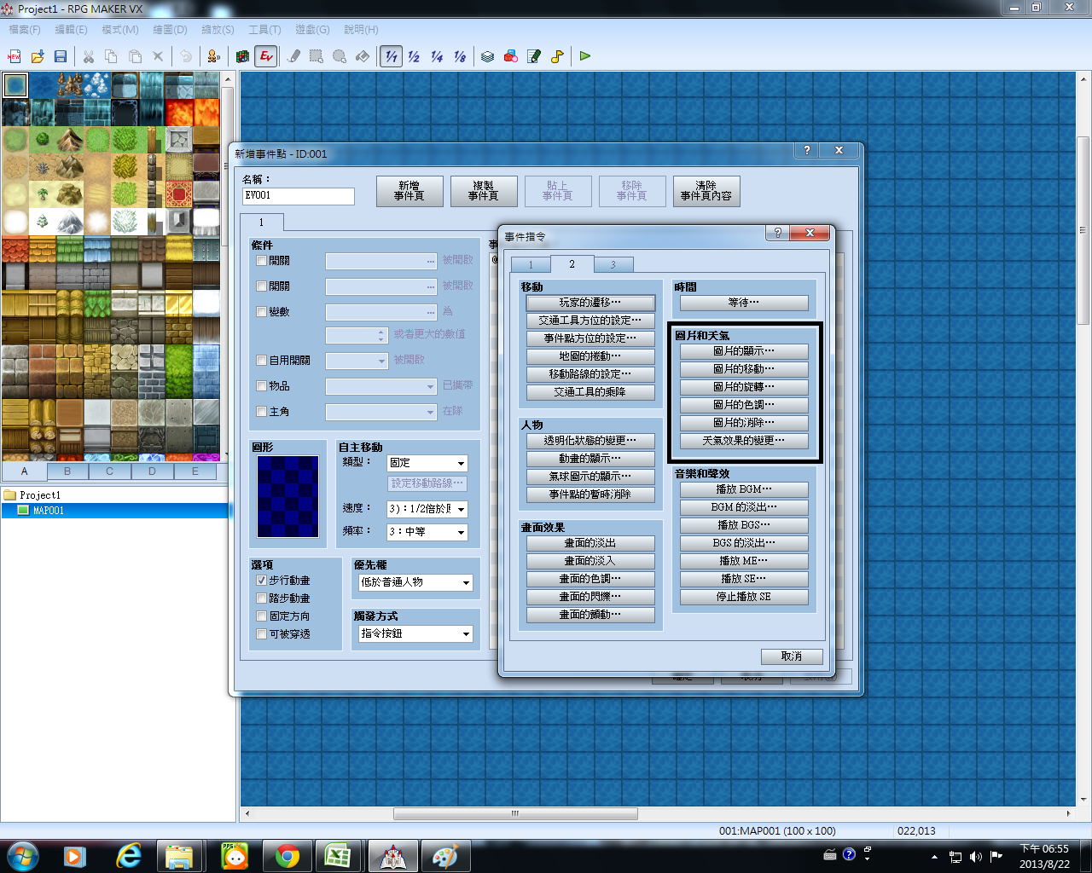Open the 頻率 dropdown showing 中等
The width and height of the screenshot is (1092, 873).
click(x=427, y=532)
